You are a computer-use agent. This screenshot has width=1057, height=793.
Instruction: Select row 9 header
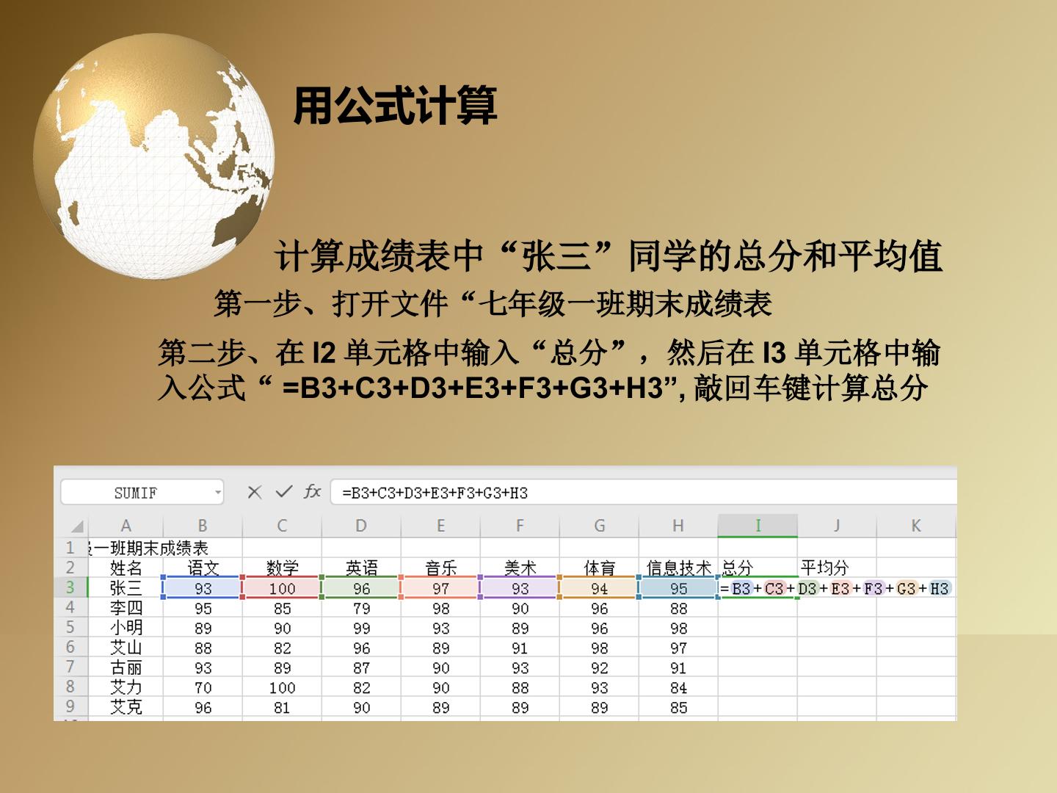(70, 706)
